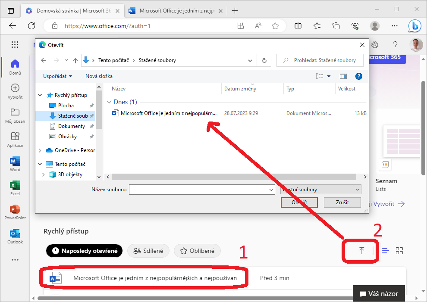Screen dimensions: 427x302
Task: Open Edge profile avatar in toolbar
Action: coord(375,26)
